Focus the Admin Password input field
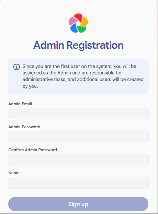This screenshot has height=214, width=158. pos(78,136)
